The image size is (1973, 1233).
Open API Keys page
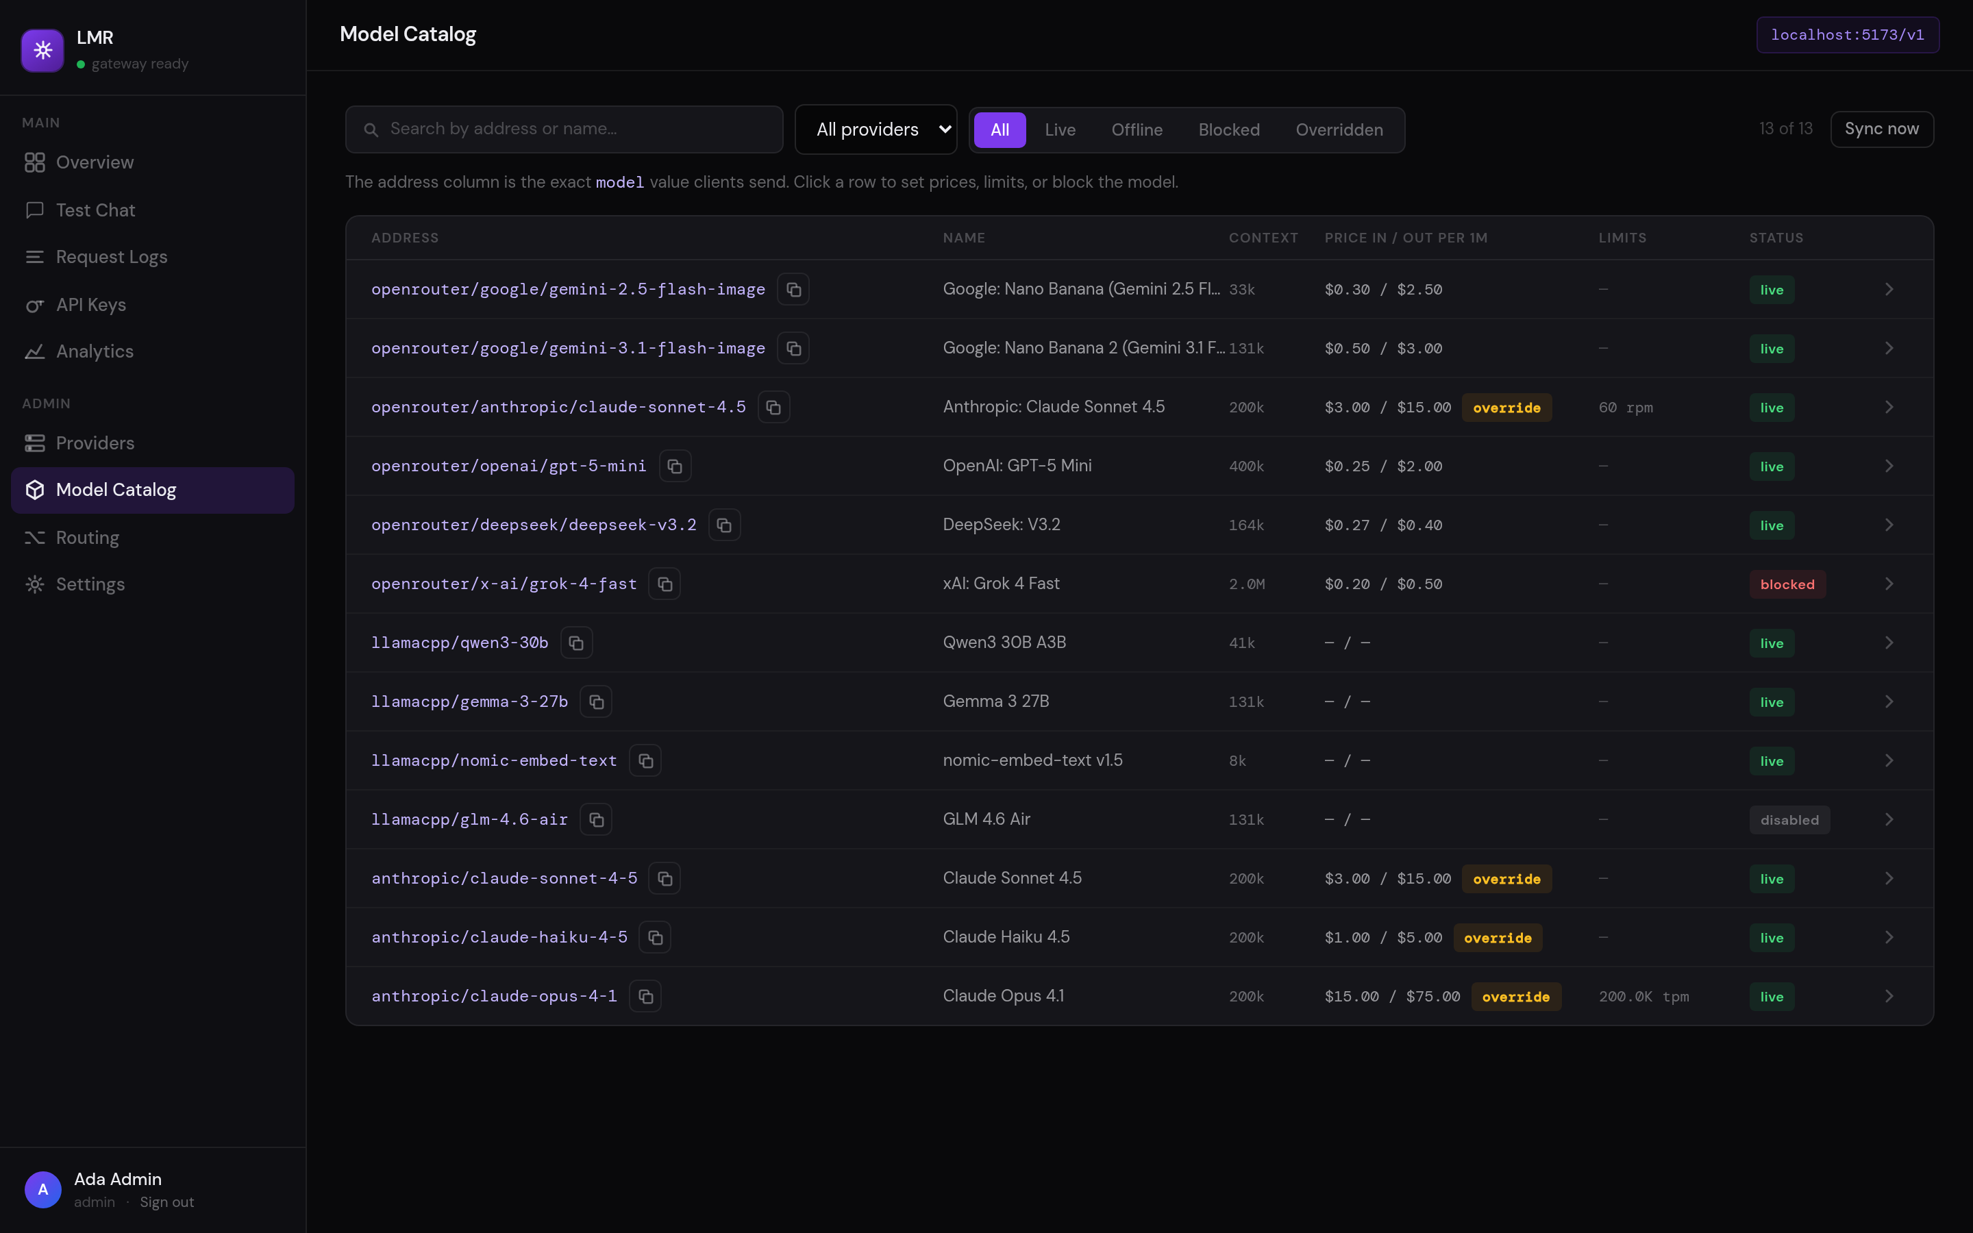click(153, 304)
